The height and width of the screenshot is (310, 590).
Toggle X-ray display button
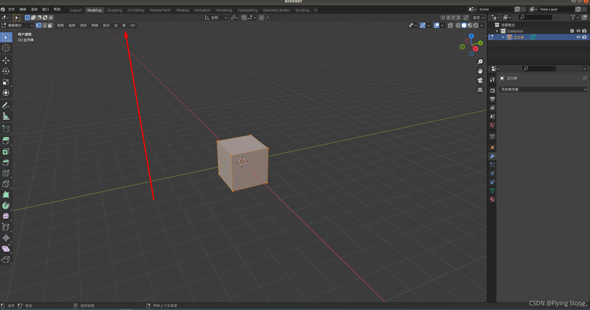450,25
